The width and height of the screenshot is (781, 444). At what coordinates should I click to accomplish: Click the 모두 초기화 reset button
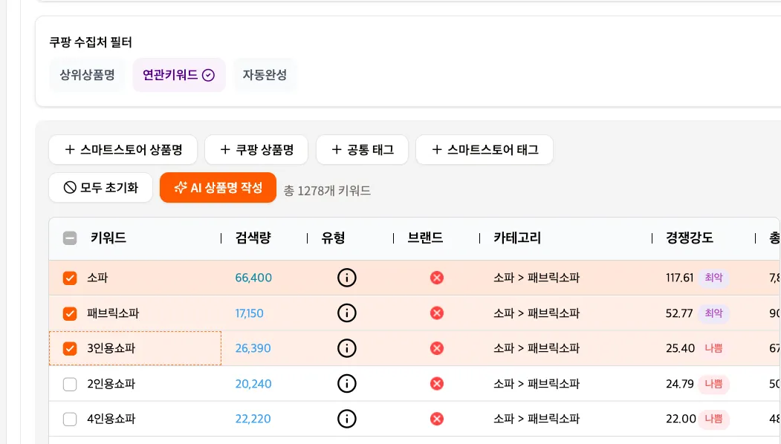pyautogui.click(x=101, y=188)
